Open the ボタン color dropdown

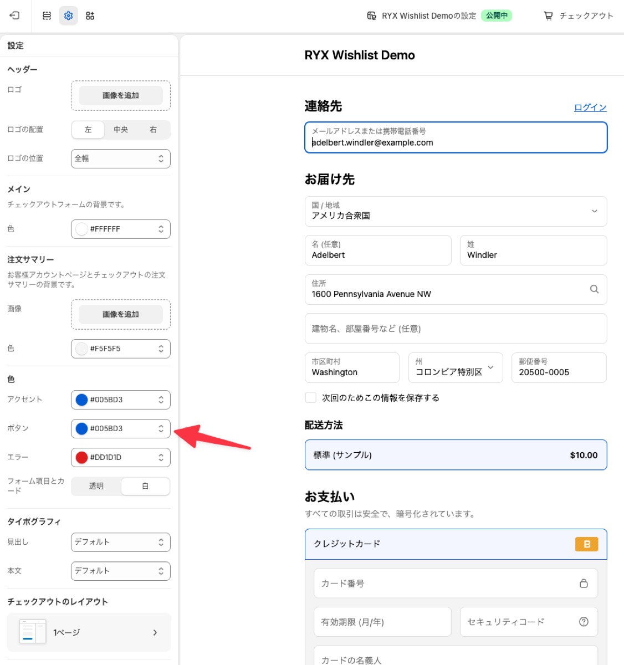tap(121, 428)
